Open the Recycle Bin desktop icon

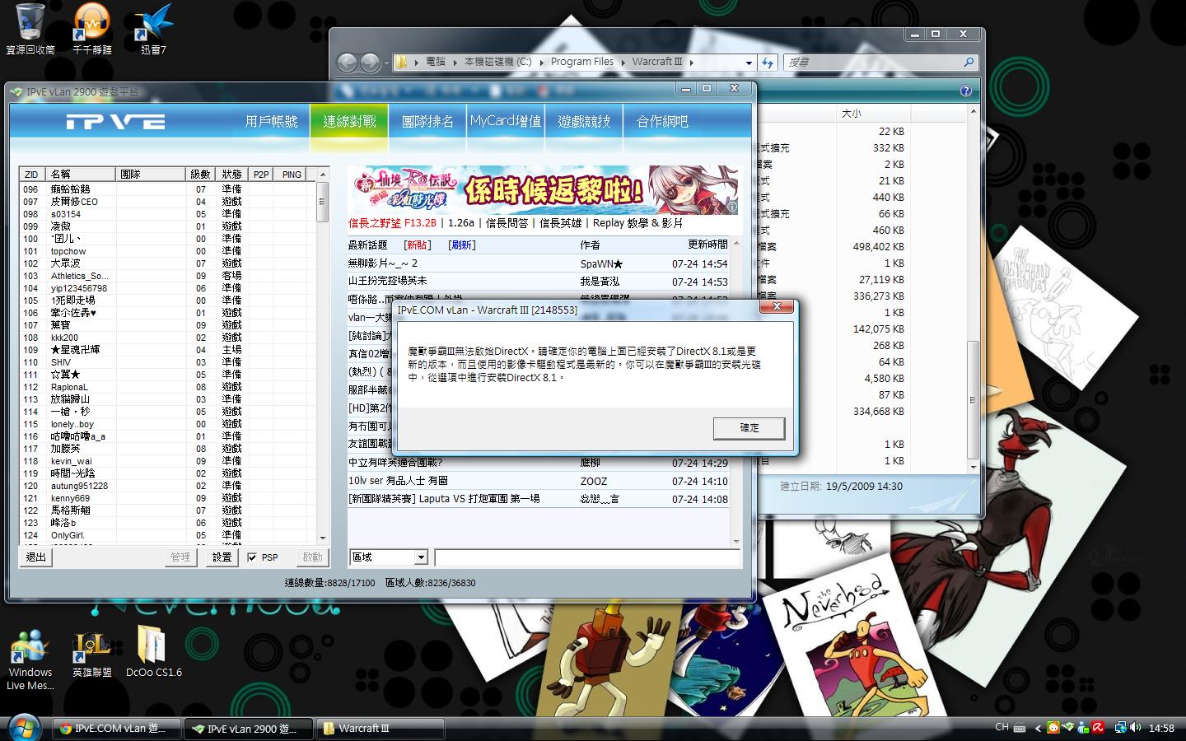pyautogui.click(x=30, y=28)
